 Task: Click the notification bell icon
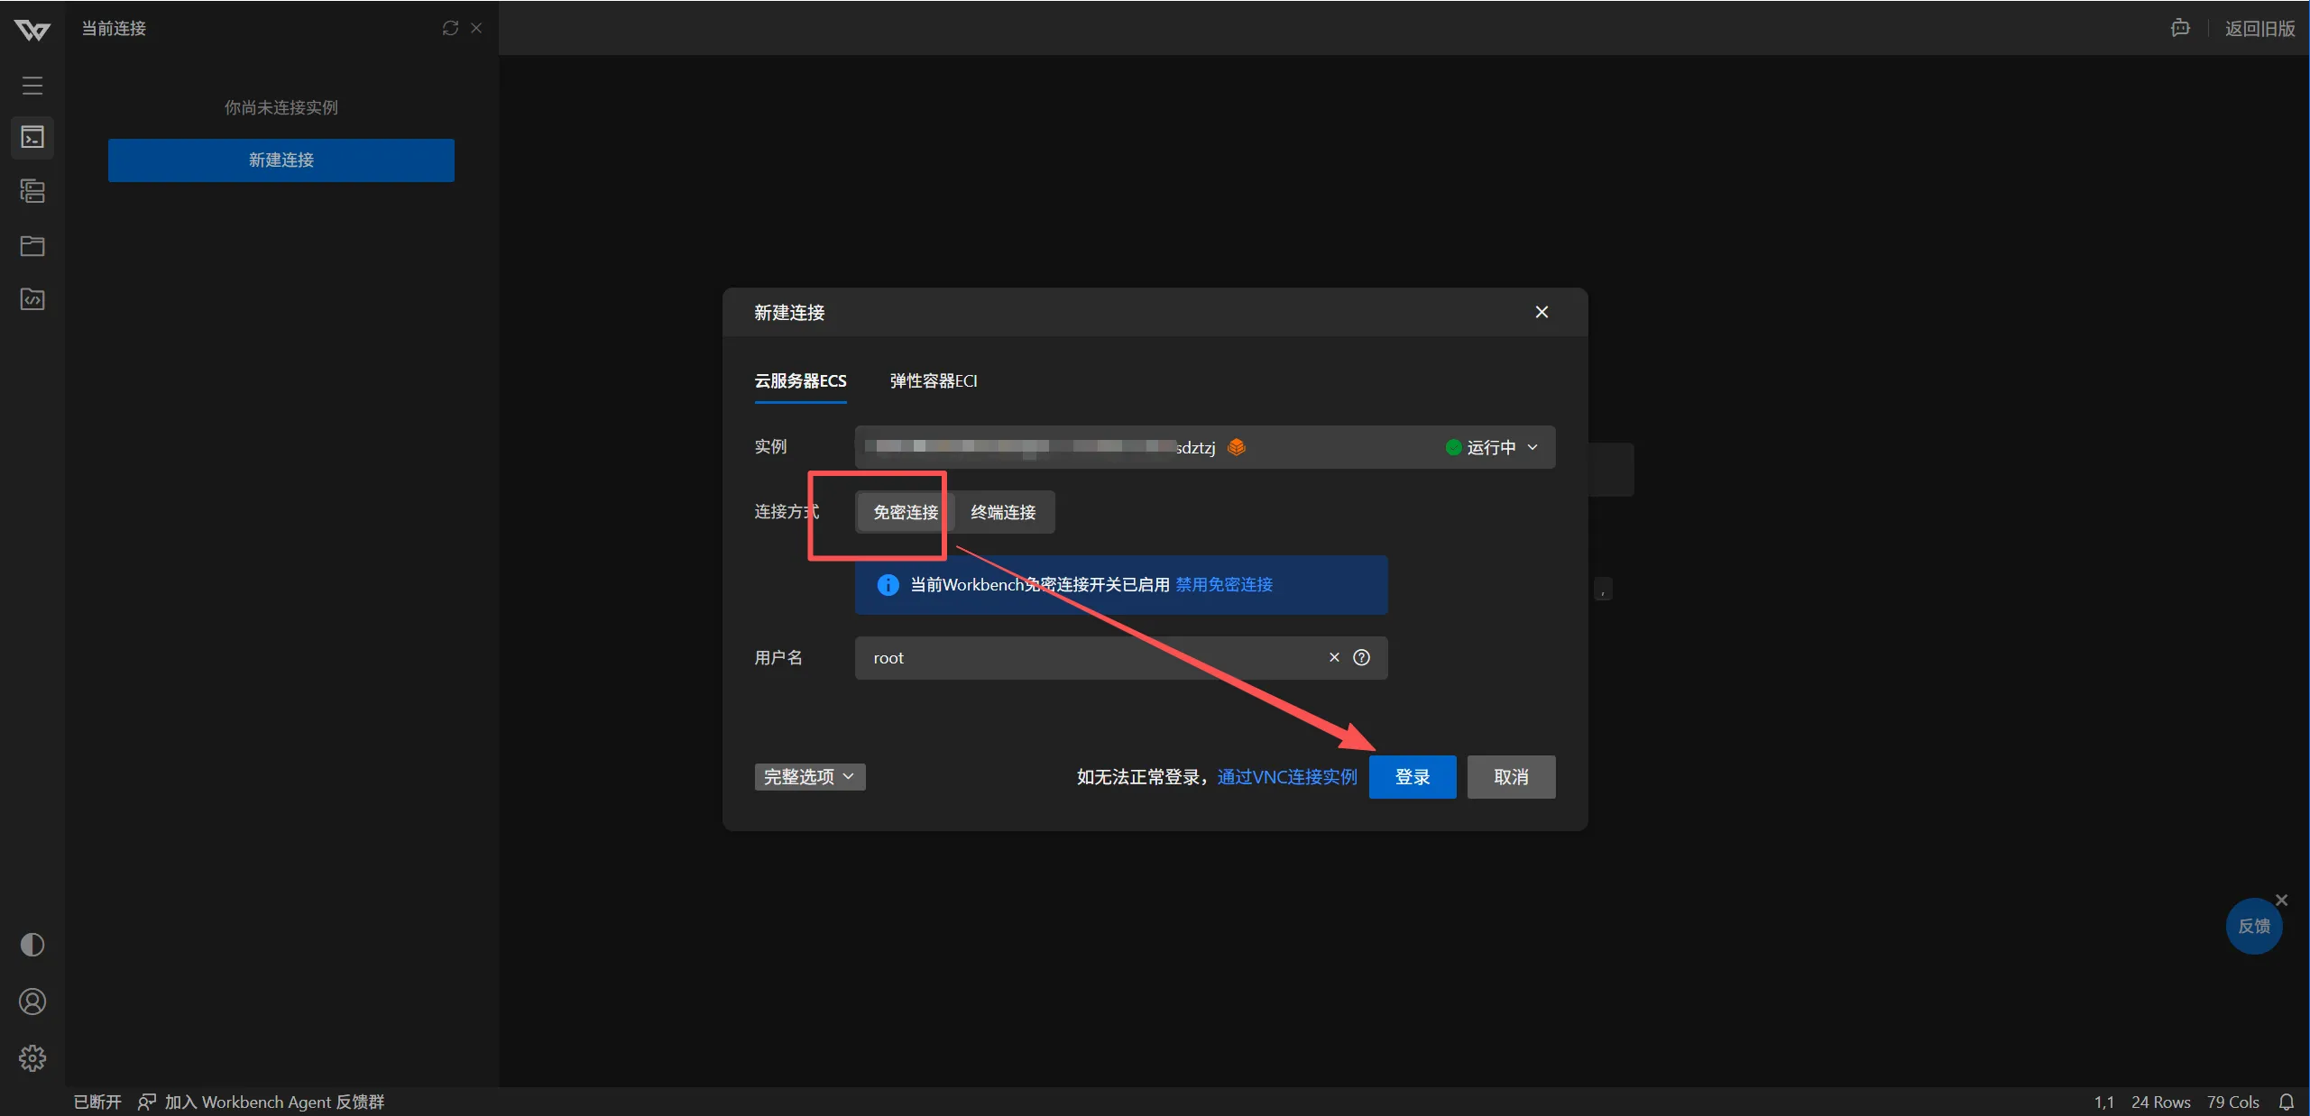2287,1102
